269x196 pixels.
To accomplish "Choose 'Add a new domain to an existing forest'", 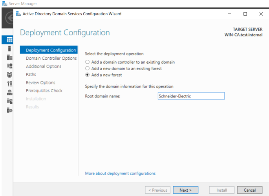I will click(x=87, y=68).
